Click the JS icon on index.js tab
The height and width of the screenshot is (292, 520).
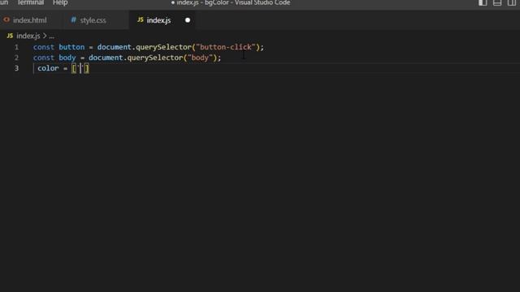click(141, 19)
